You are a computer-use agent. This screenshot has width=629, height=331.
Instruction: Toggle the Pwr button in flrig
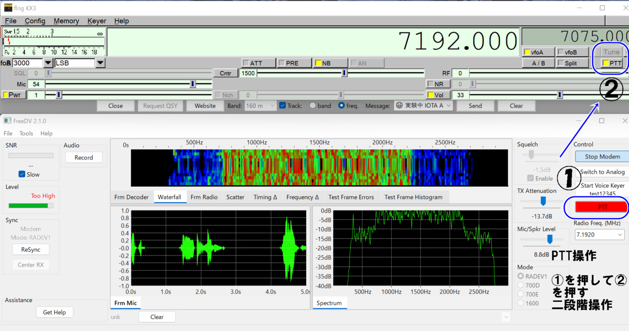coord(14,95)
